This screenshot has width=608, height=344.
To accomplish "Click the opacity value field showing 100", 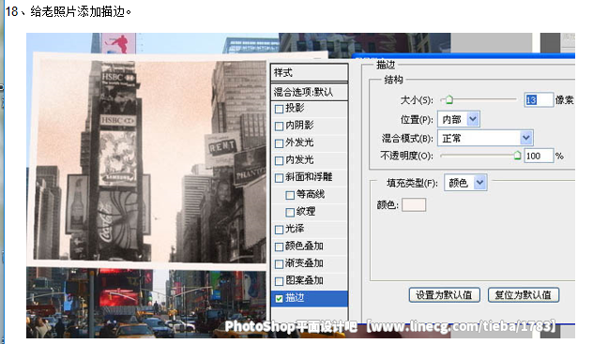I will (539, 156).
